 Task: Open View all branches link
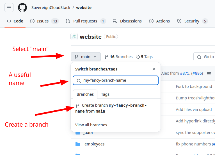click(x=91, y=125)
